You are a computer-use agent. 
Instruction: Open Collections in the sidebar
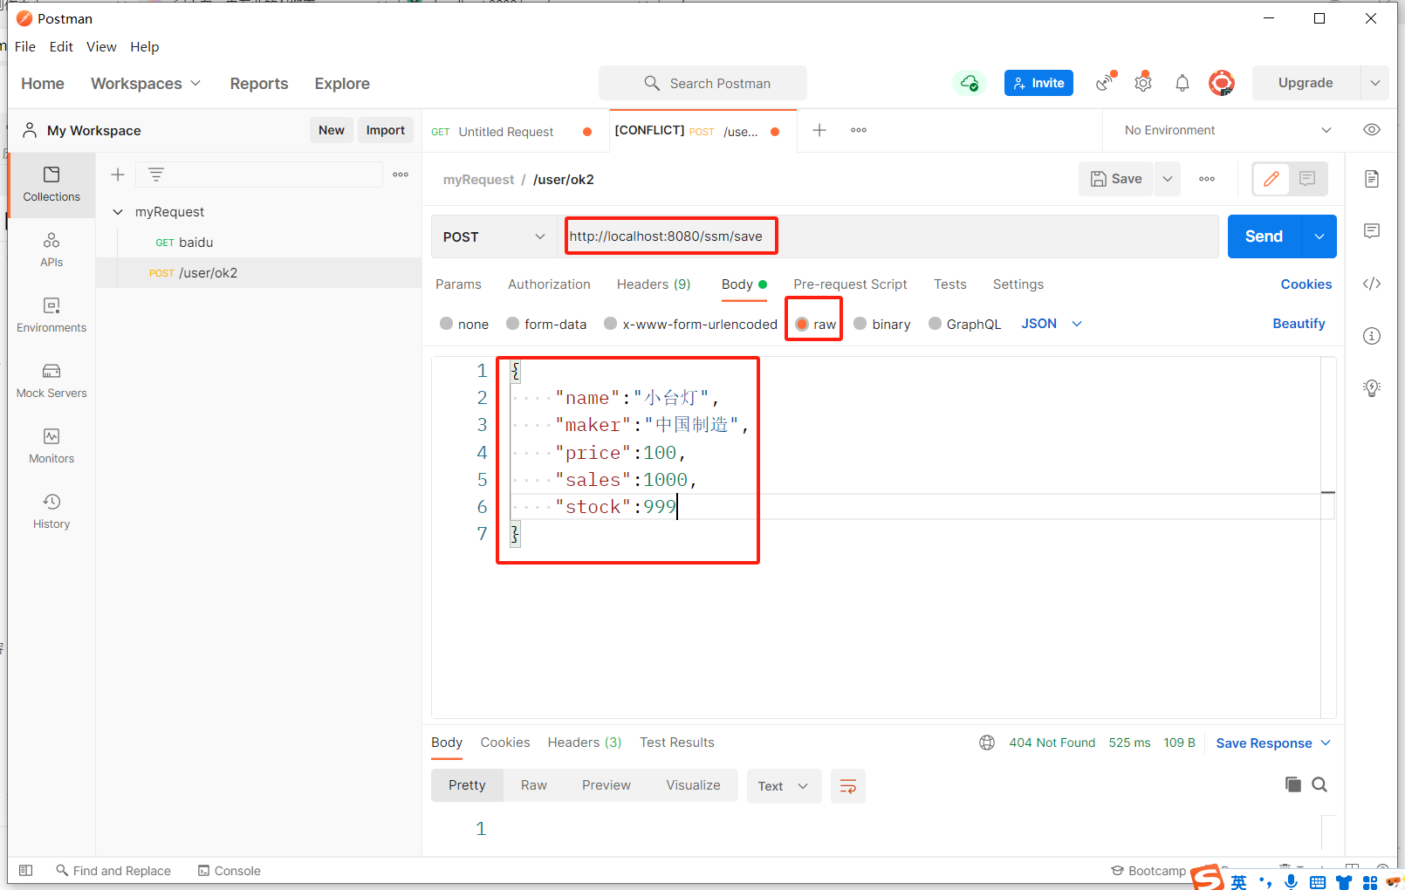tap(51, 184)
